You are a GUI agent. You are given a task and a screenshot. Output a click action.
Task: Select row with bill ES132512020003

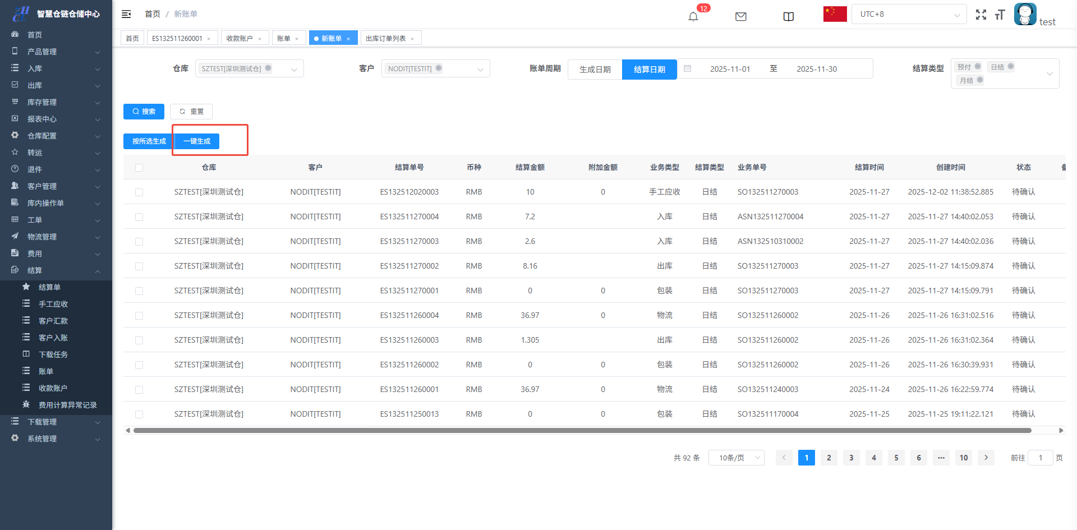139,192
